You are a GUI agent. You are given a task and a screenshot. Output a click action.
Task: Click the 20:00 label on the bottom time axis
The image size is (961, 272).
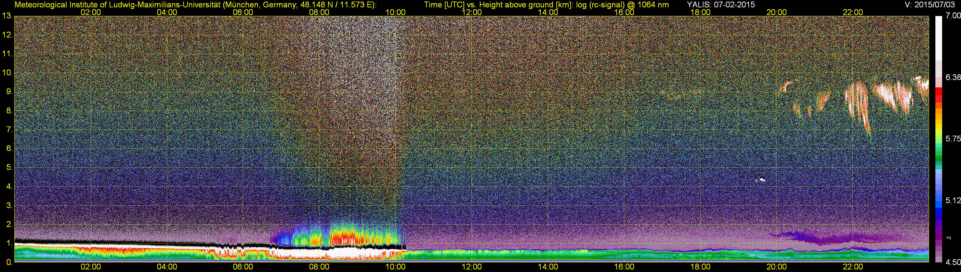[777, 267]
